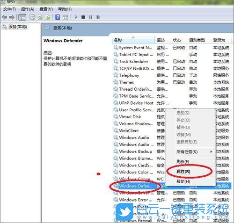Select the System Event N... service row
The image size is (234, 223).
[172, 48]
